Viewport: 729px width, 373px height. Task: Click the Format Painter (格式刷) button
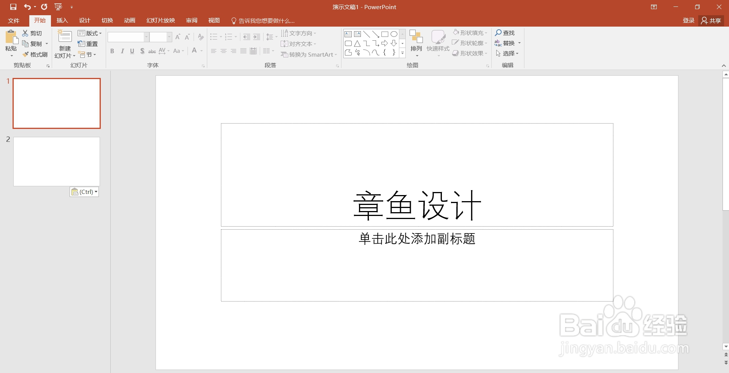click(35, 54)
